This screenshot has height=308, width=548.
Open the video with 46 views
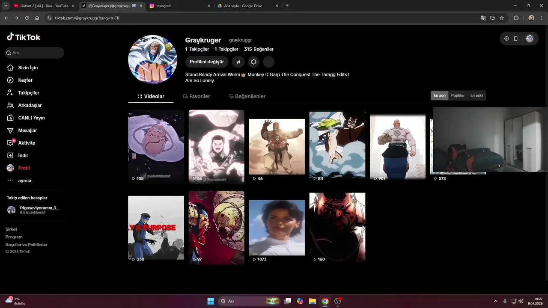(277, 146)
